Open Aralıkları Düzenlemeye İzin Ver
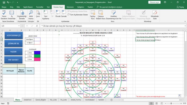Viewport: 187px width, 105px height. coord(114,15)
